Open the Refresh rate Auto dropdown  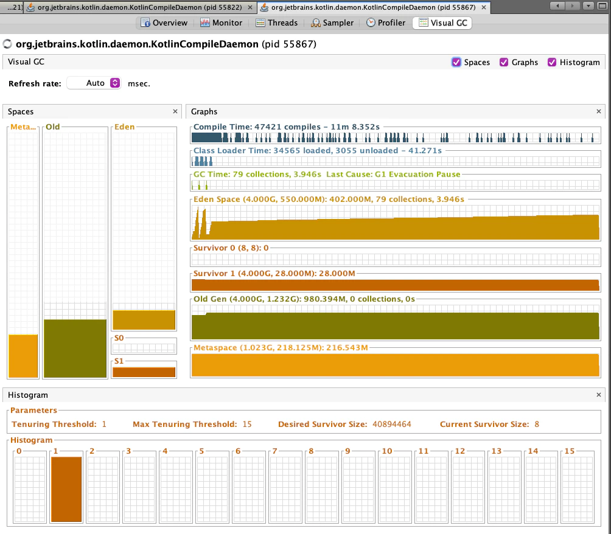(x=94, y=83)
